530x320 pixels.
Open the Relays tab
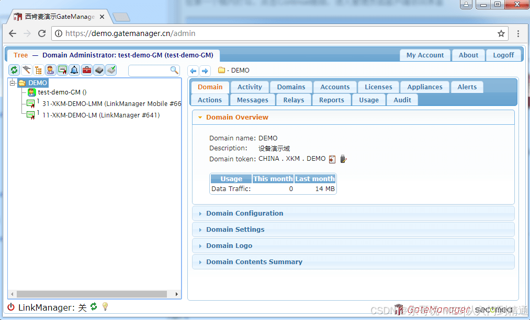pos(294,100)
